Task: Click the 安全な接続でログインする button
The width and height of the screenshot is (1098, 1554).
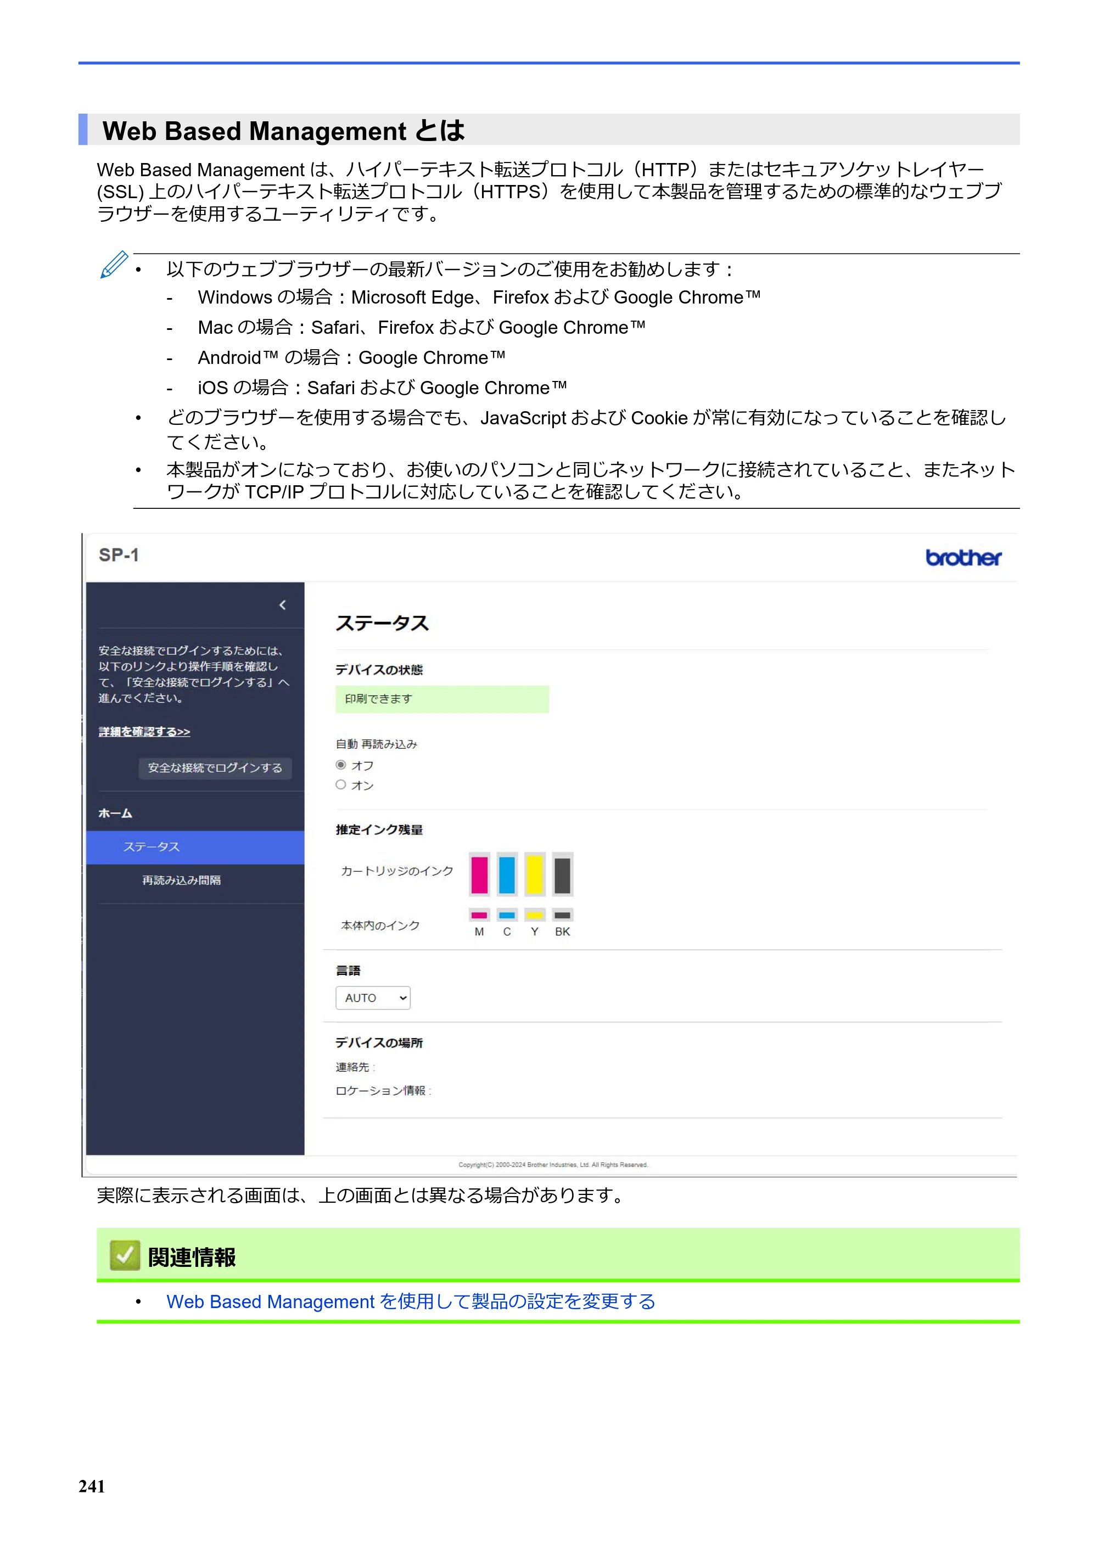Action: click(215, 768)
